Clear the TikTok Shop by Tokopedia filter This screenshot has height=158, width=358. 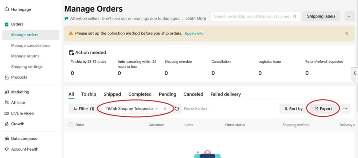(165, 109)
